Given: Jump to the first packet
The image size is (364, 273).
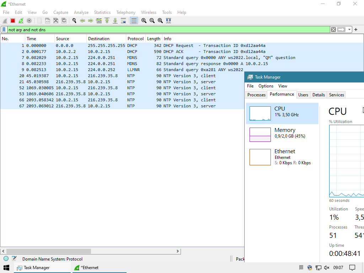Looking at the screenshot, I should (107, 21).
